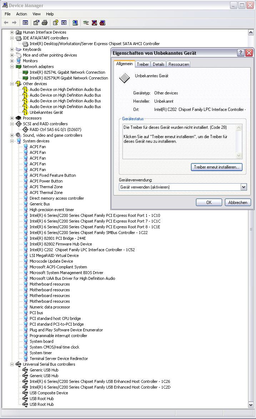
Task: Click the Monitors category icon
Action: point(19,61)
